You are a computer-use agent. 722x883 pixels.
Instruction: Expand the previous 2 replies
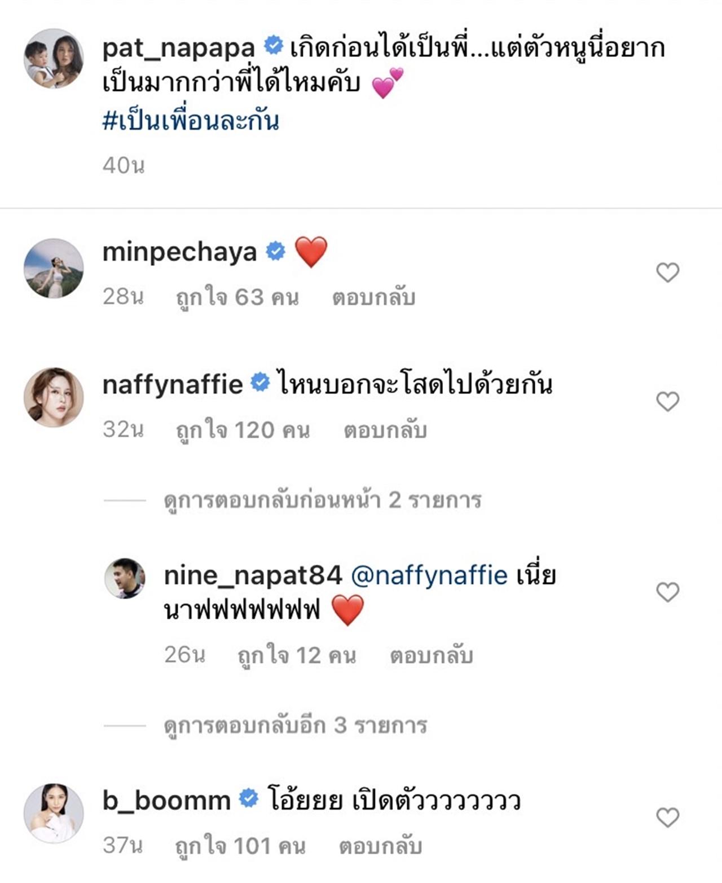pos(322,500)
